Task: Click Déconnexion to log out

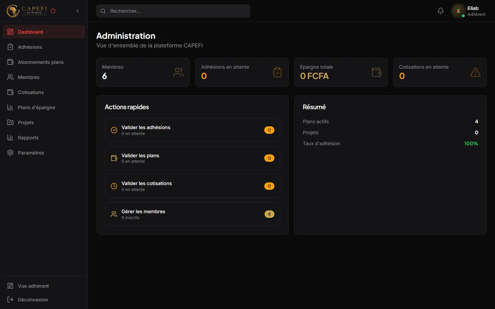Action: [x=44, y=299]
